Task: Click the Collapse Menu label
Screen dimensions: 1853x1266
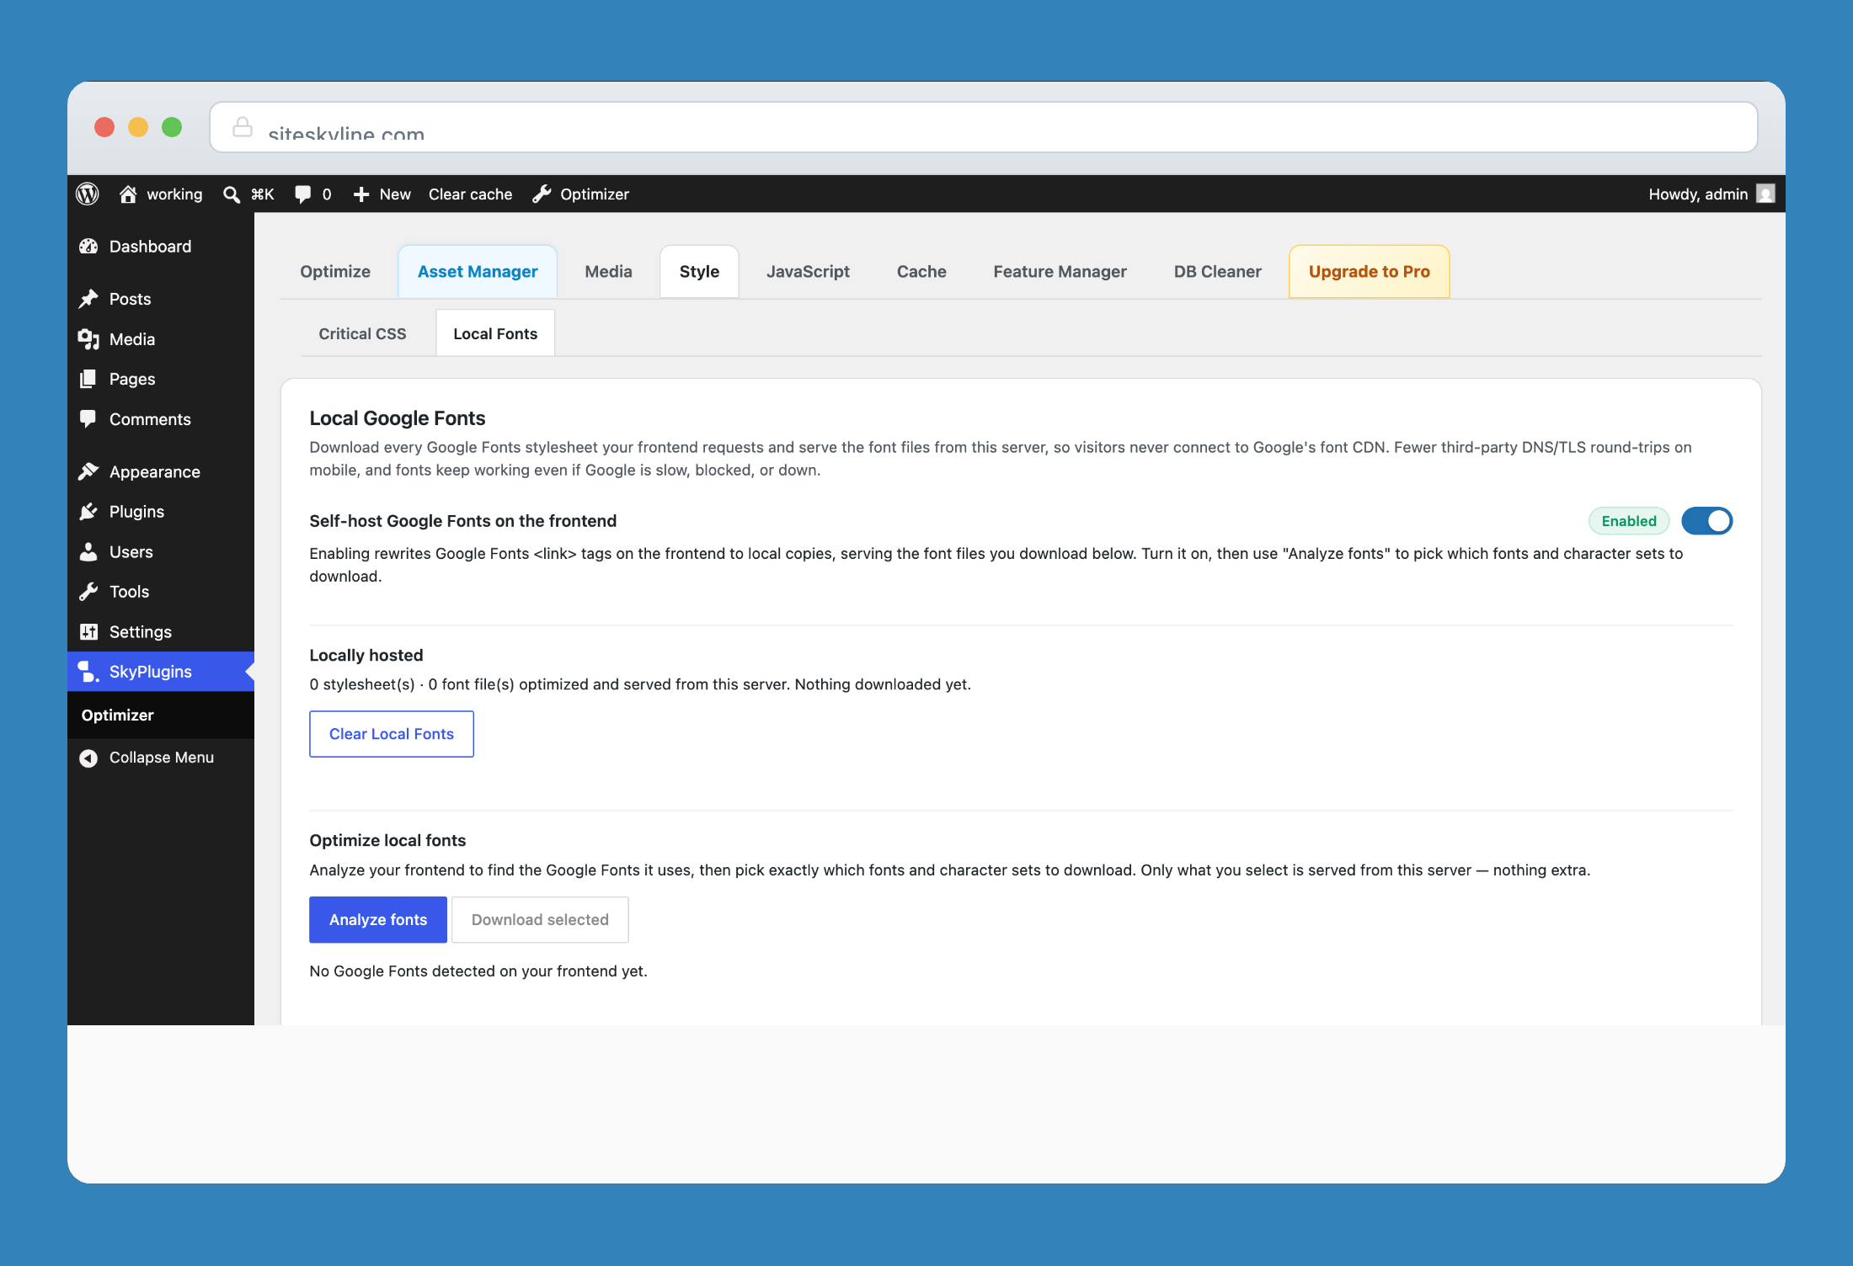Action: [x=162, y=758]
